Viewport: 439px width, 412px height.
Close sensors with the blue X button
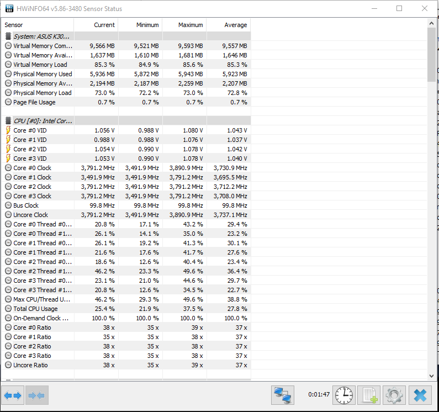pyautogui.click(x=420, y=395)
